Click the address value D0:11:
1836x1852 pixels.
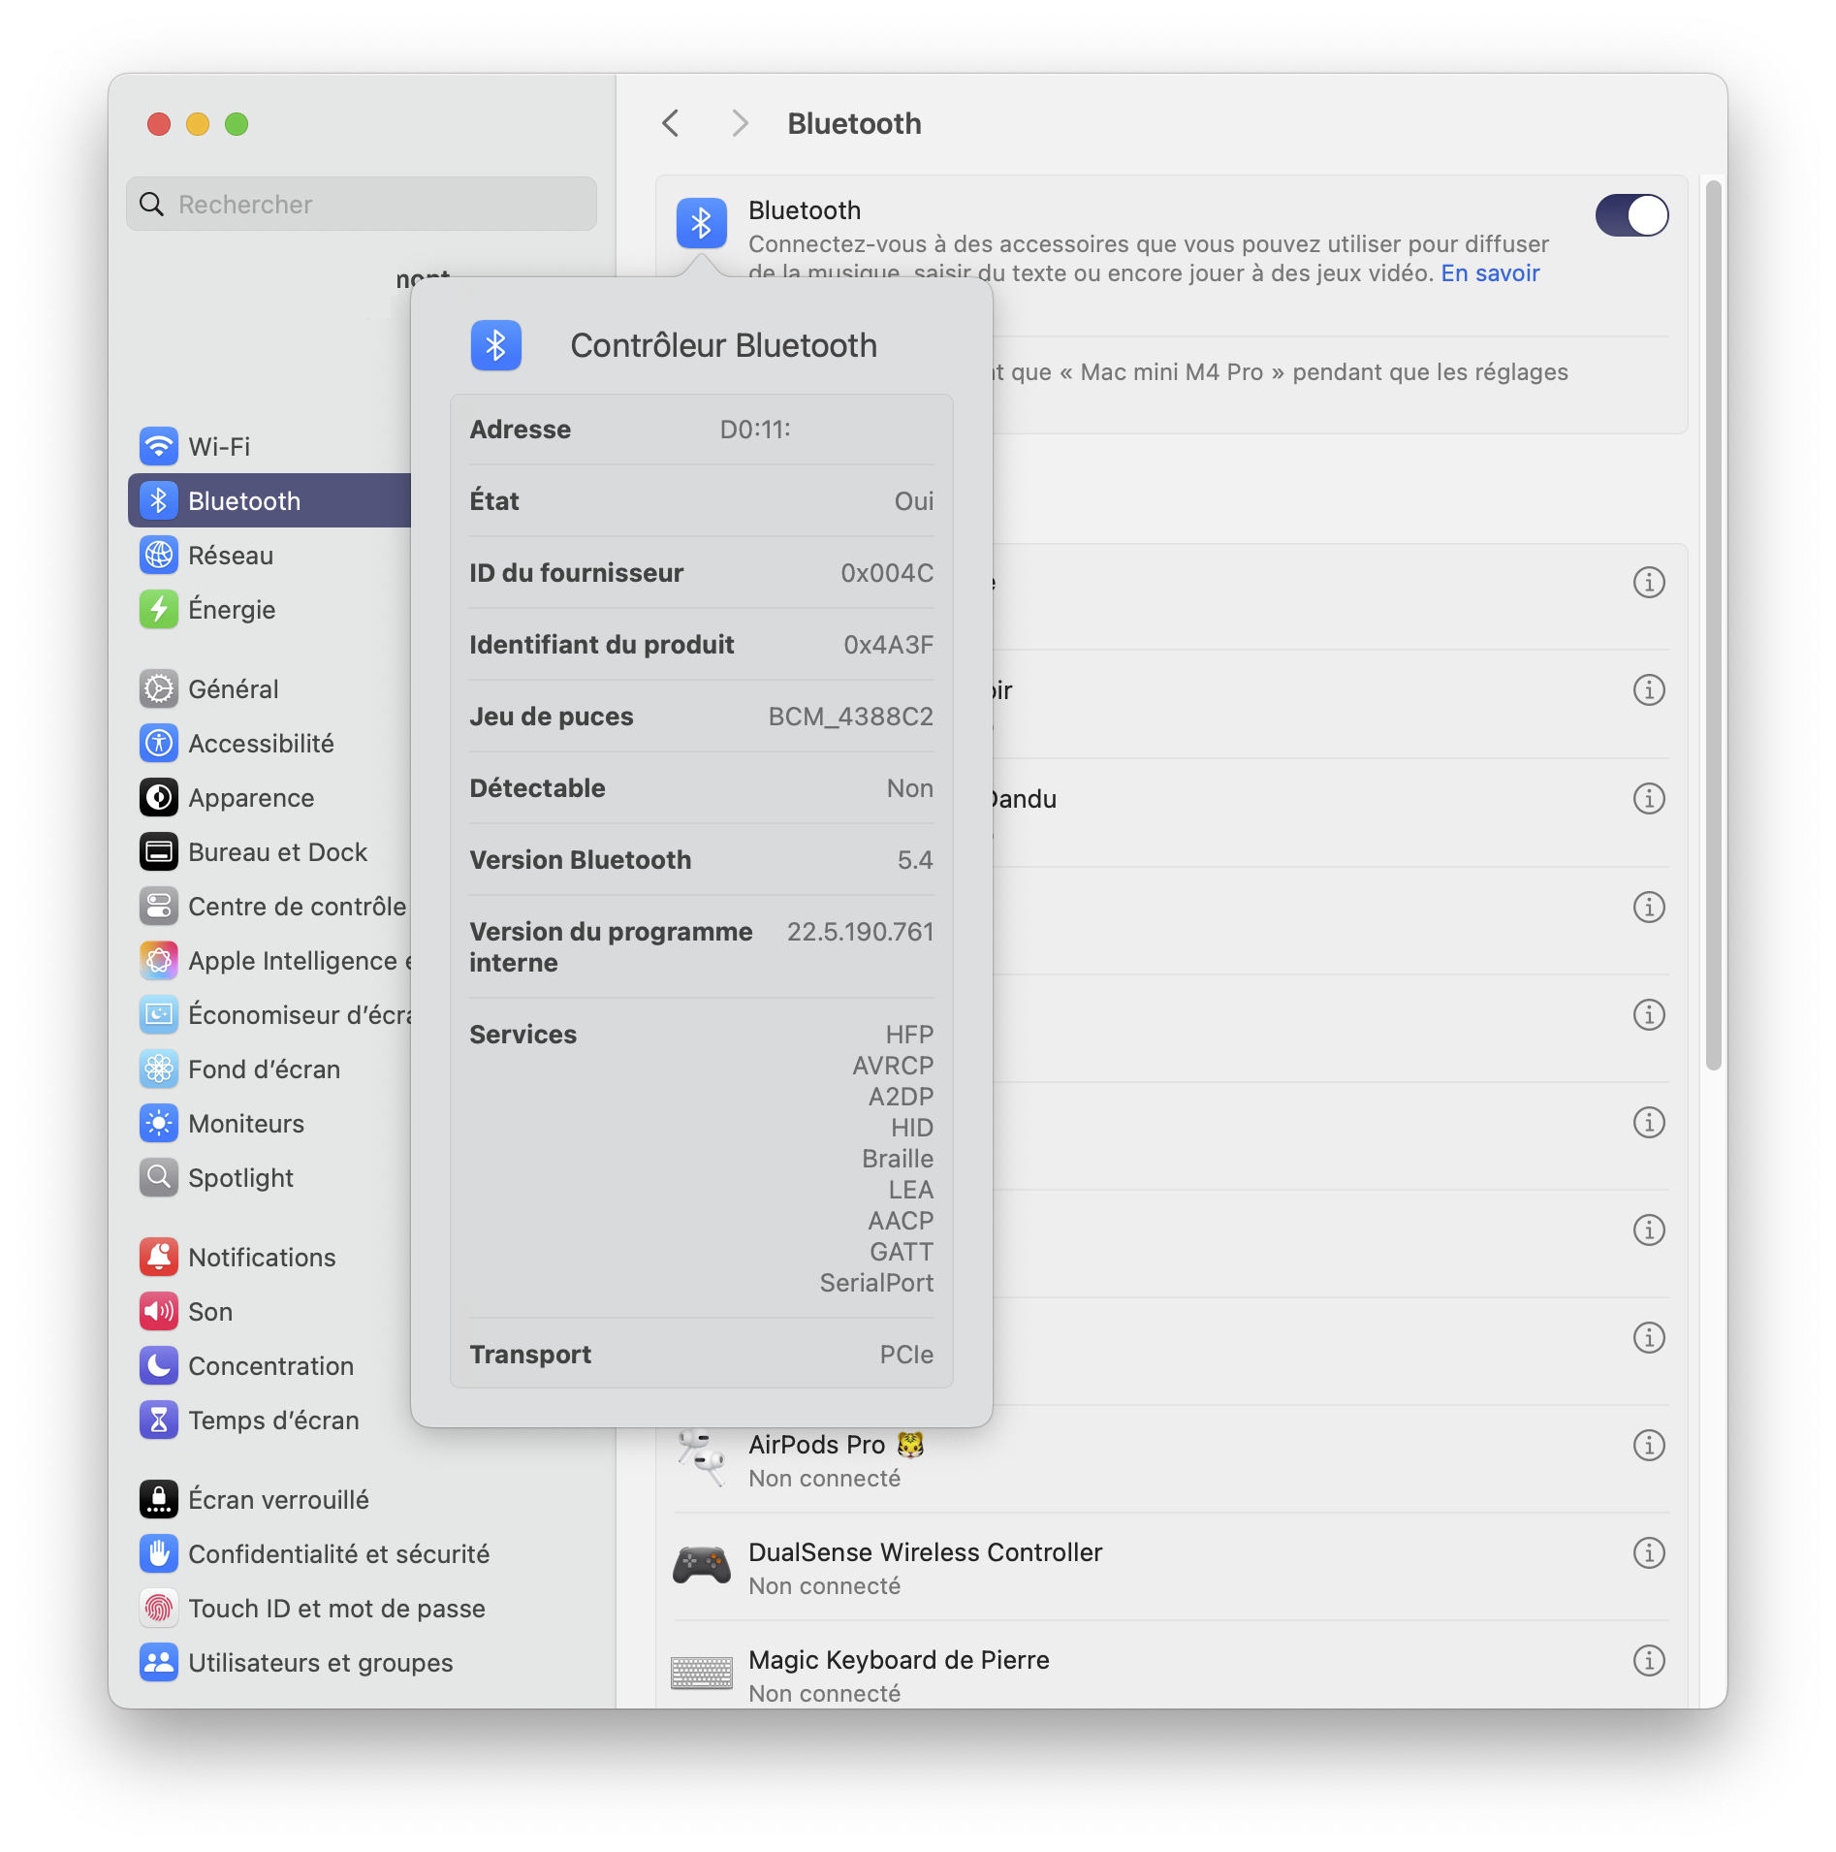tap(755, 430)
